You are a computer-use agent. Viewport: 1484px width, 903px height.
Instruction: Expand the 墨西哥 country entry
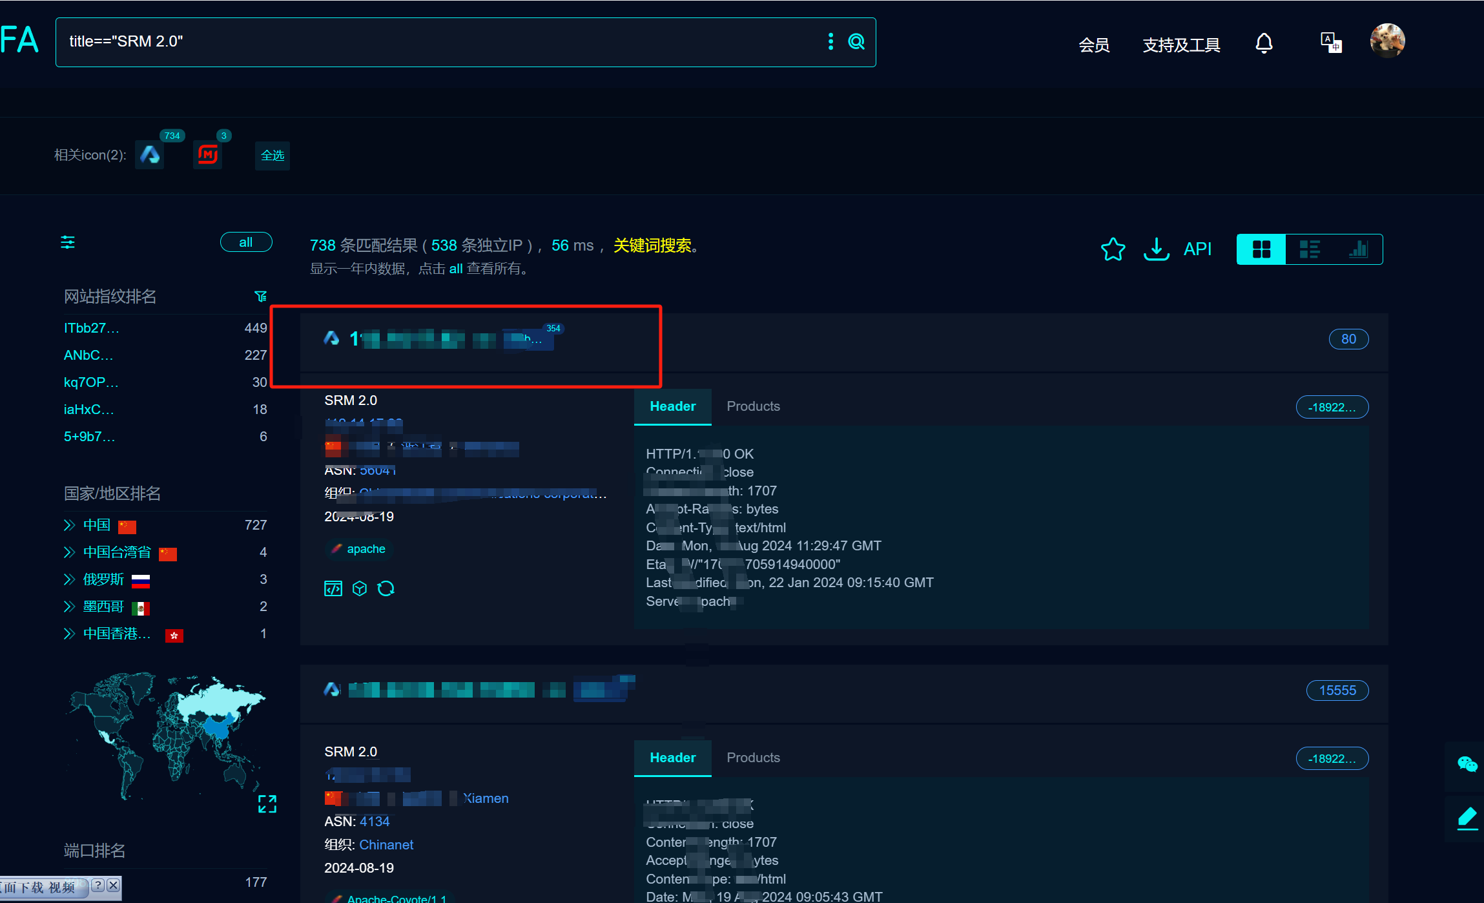[69, 607]
